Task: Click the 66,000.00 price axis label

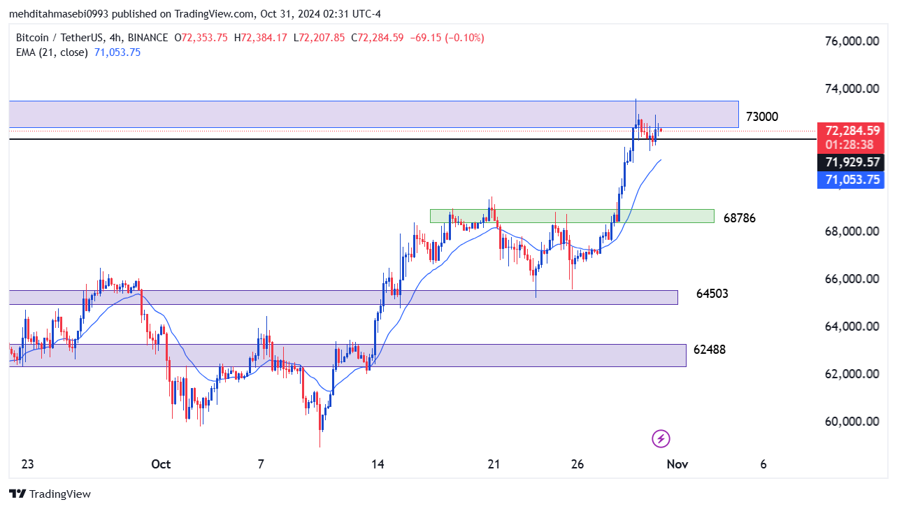Action: pyautogui.click(x=852, y=279)
